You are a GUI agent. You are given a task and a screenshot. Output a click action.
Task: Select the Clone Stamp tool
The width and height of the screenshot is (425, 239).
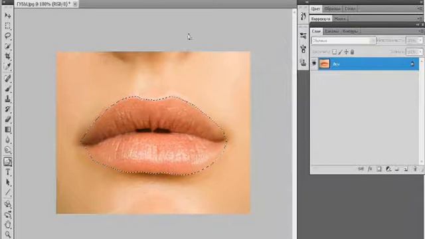[7, 99]
